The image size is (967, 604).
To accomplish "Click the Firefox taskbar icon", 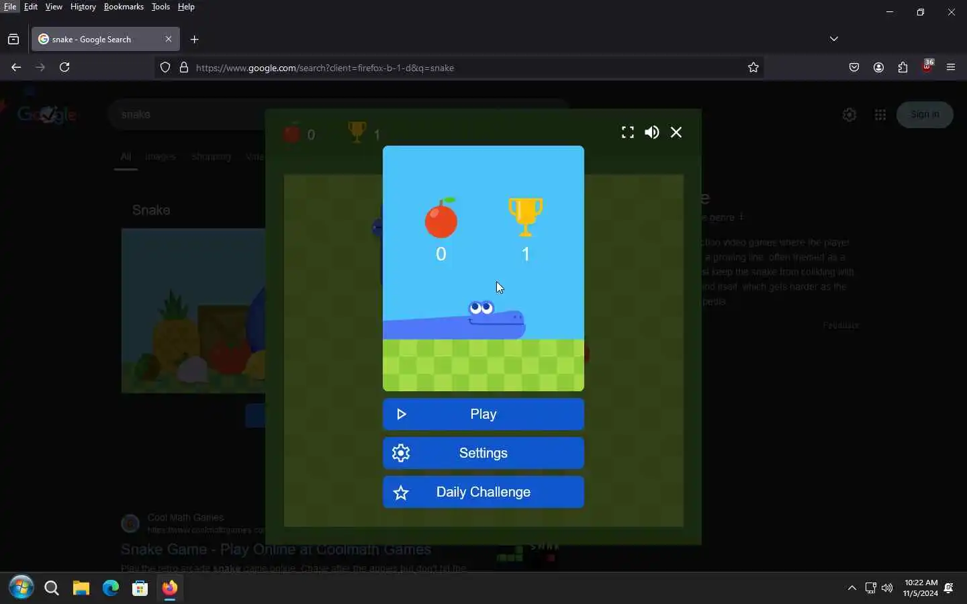I will 170,589.
